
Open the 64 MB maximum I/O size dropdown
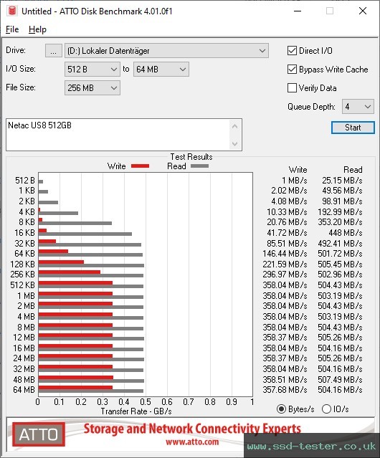pos(161,70)
